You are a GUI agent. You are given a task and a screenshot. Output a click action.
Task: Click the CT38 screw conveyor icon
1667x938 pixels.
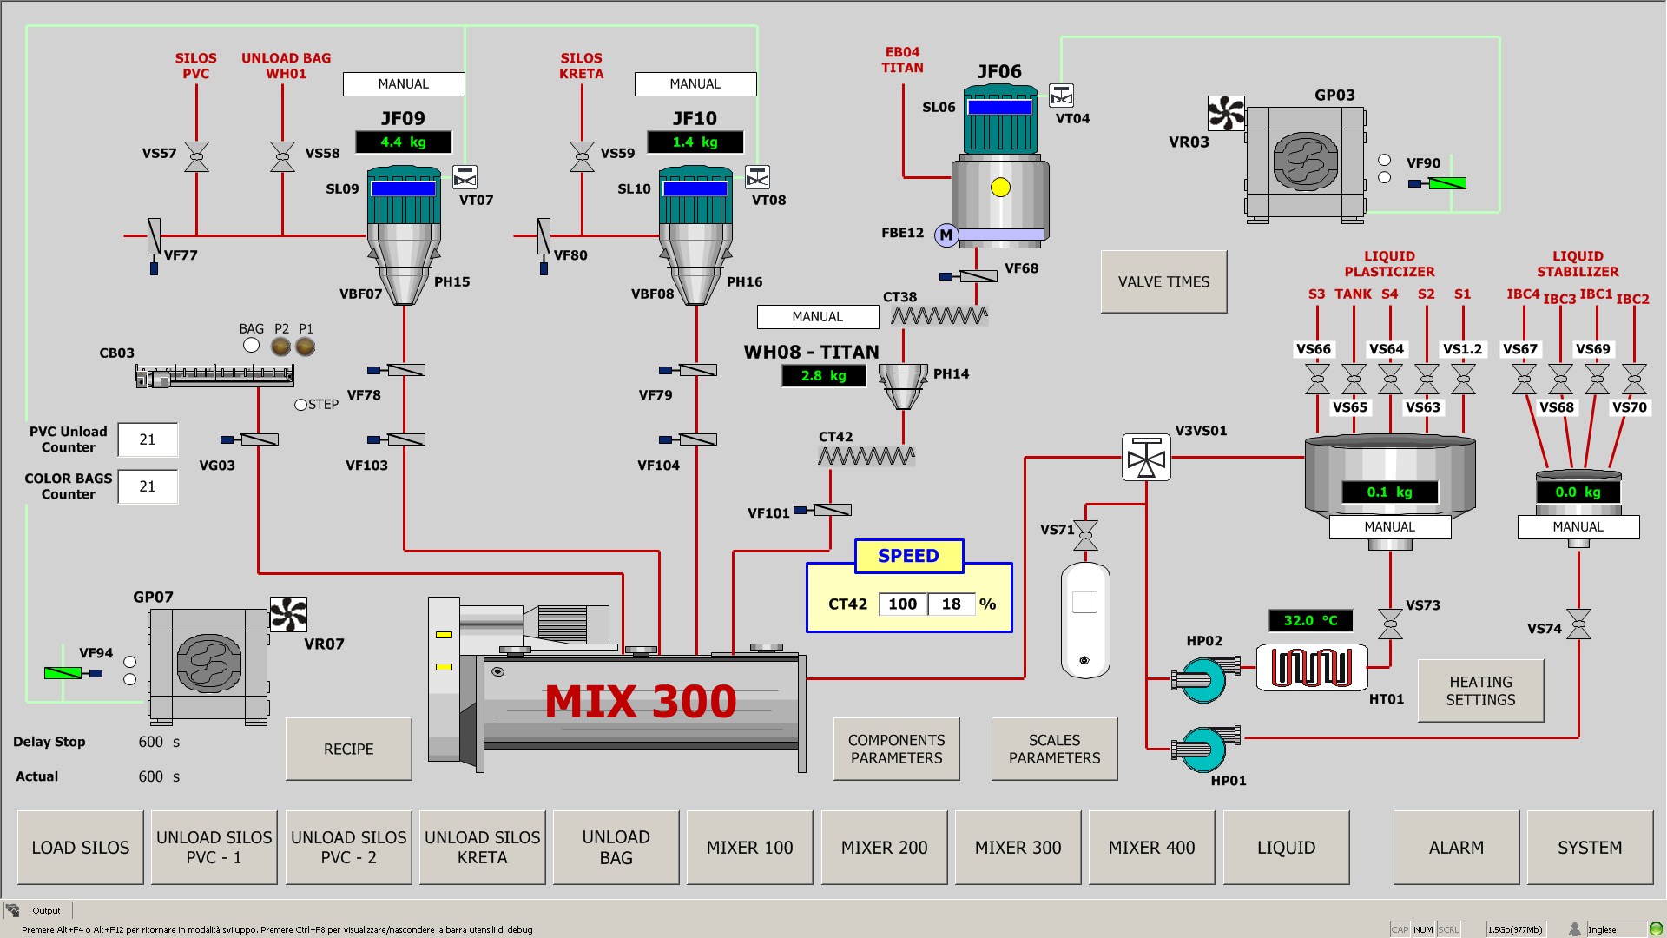coord(939,316)
